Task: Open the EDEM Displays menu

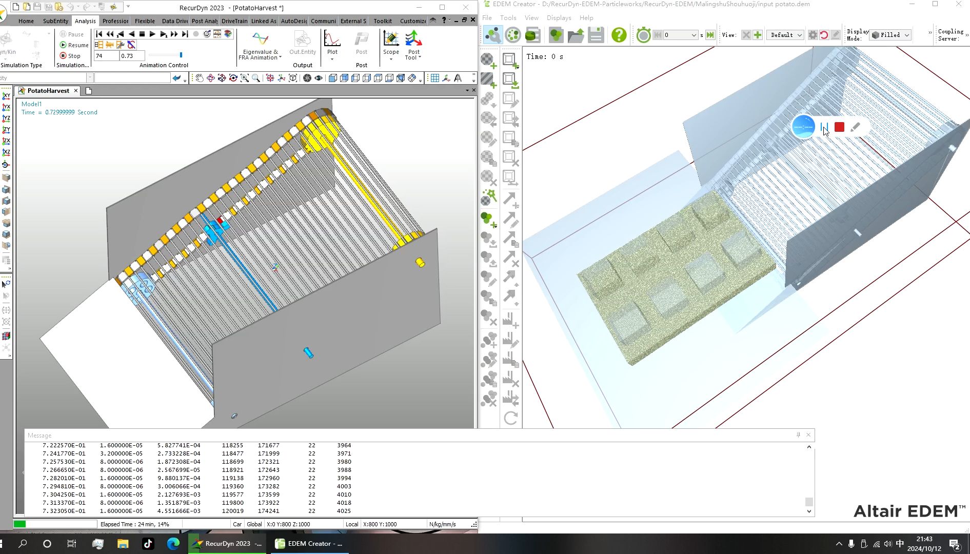Action: tap(559, 17)
